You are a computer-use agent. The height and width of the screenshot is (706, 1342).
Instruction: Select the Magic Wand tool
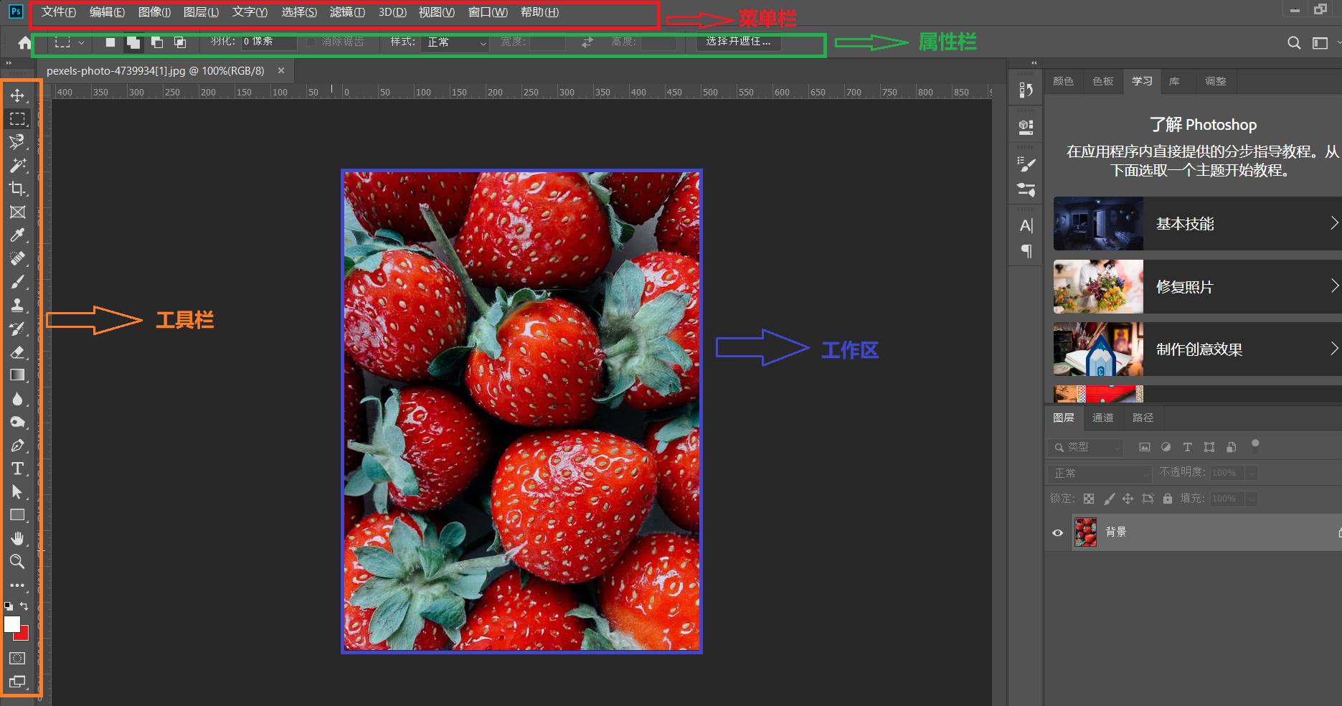point(17,165)
